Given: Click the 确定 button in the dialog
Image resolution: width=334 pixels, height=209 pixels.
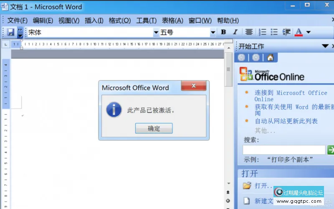Looking at the screenshot, I should pos(154,128).
